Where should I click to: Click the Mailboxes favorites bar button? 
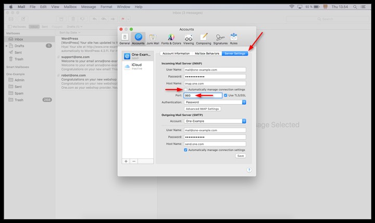17,27
